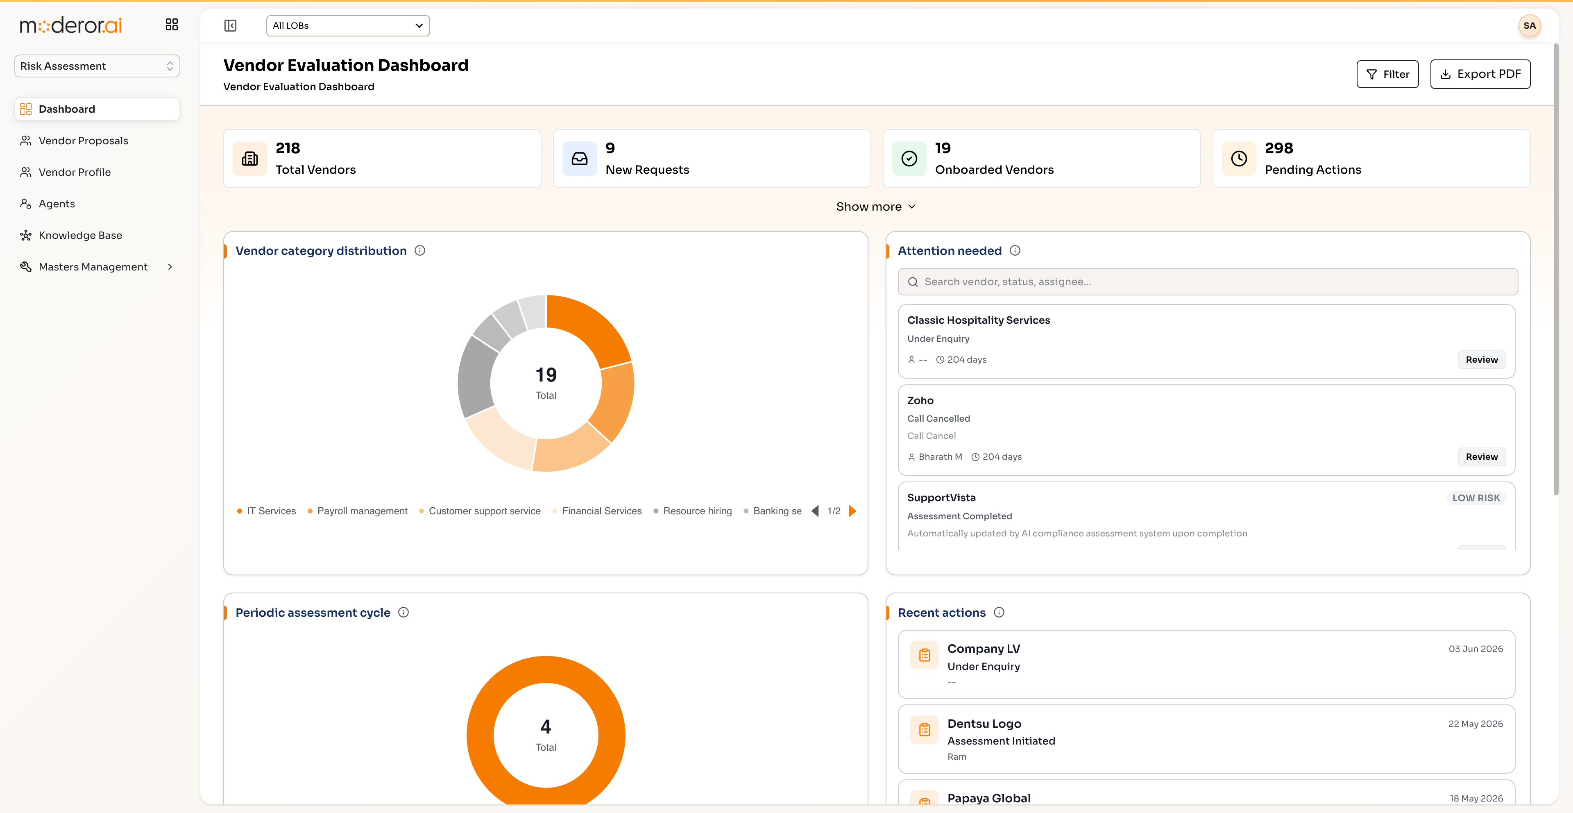Toggle Banking legend item
1573x813 pixels.
pyautogui.click(x=773, y=511)
